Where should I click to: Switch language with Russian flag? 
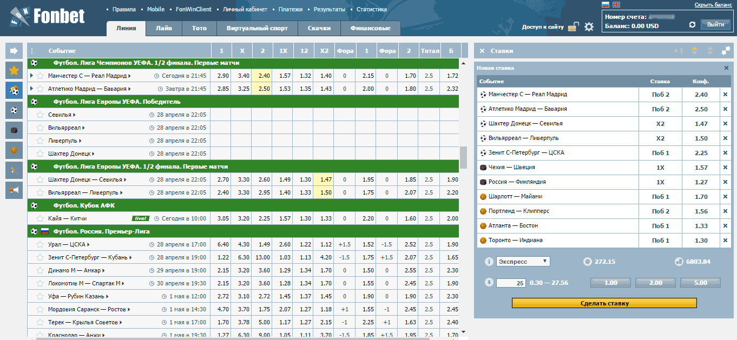pos(606,4)
